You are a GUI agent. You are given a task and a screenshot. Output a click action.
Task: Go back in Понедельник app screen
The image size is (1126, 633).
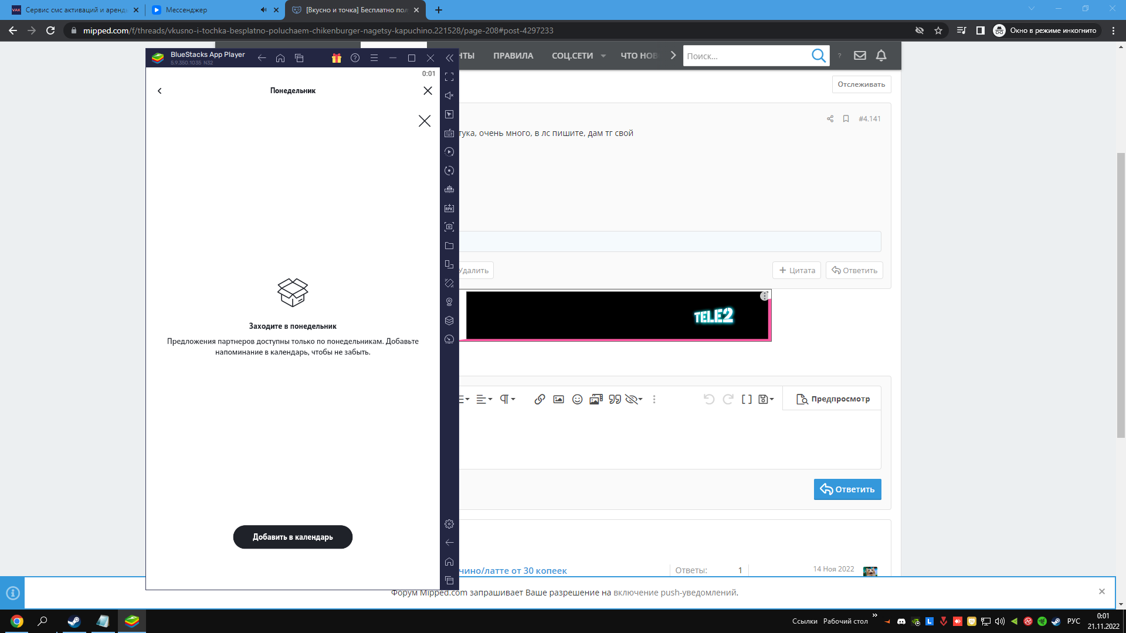coord(160,91)
